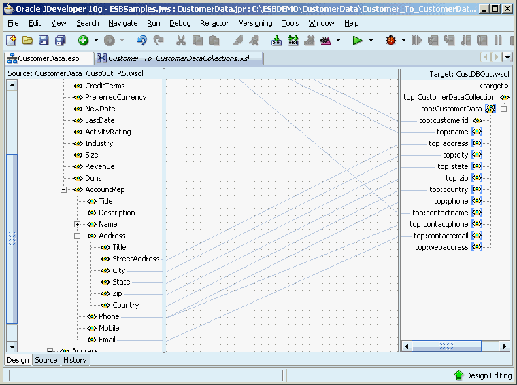Click the Undo arrow icon

click(141, 41)
